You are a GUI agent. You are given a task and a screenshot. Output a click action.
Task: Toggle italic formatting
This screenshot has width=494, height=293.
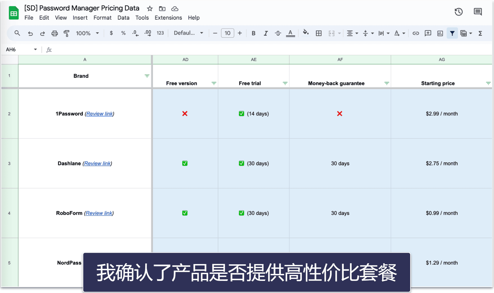tap(266, 33)
